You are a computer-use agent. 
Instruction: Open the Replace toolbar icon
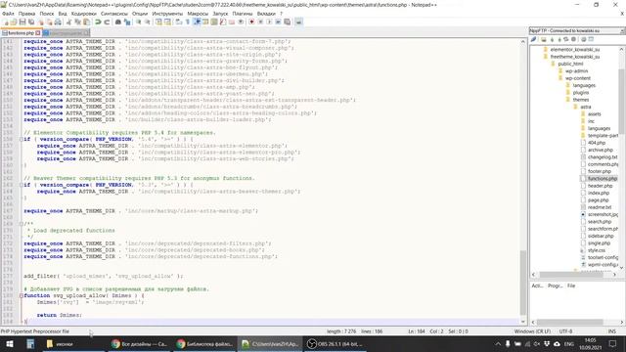127,22
